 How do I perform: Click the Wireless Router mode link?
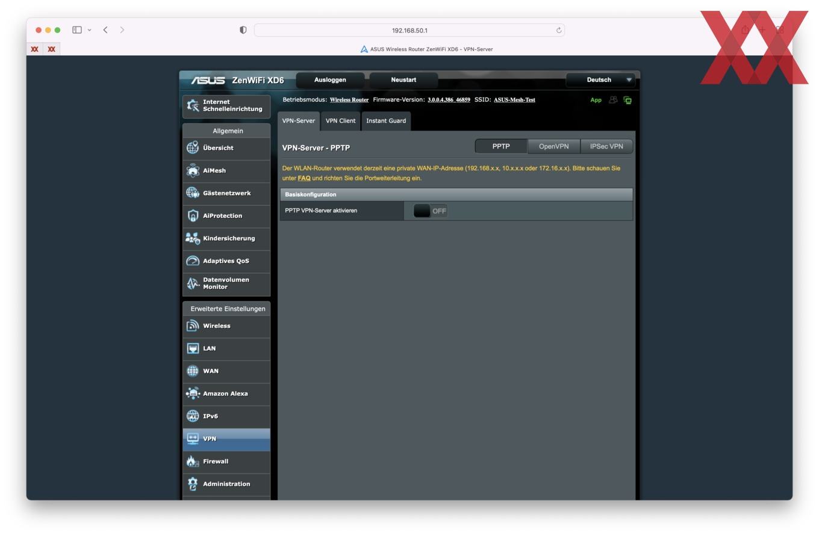point(349,100)
